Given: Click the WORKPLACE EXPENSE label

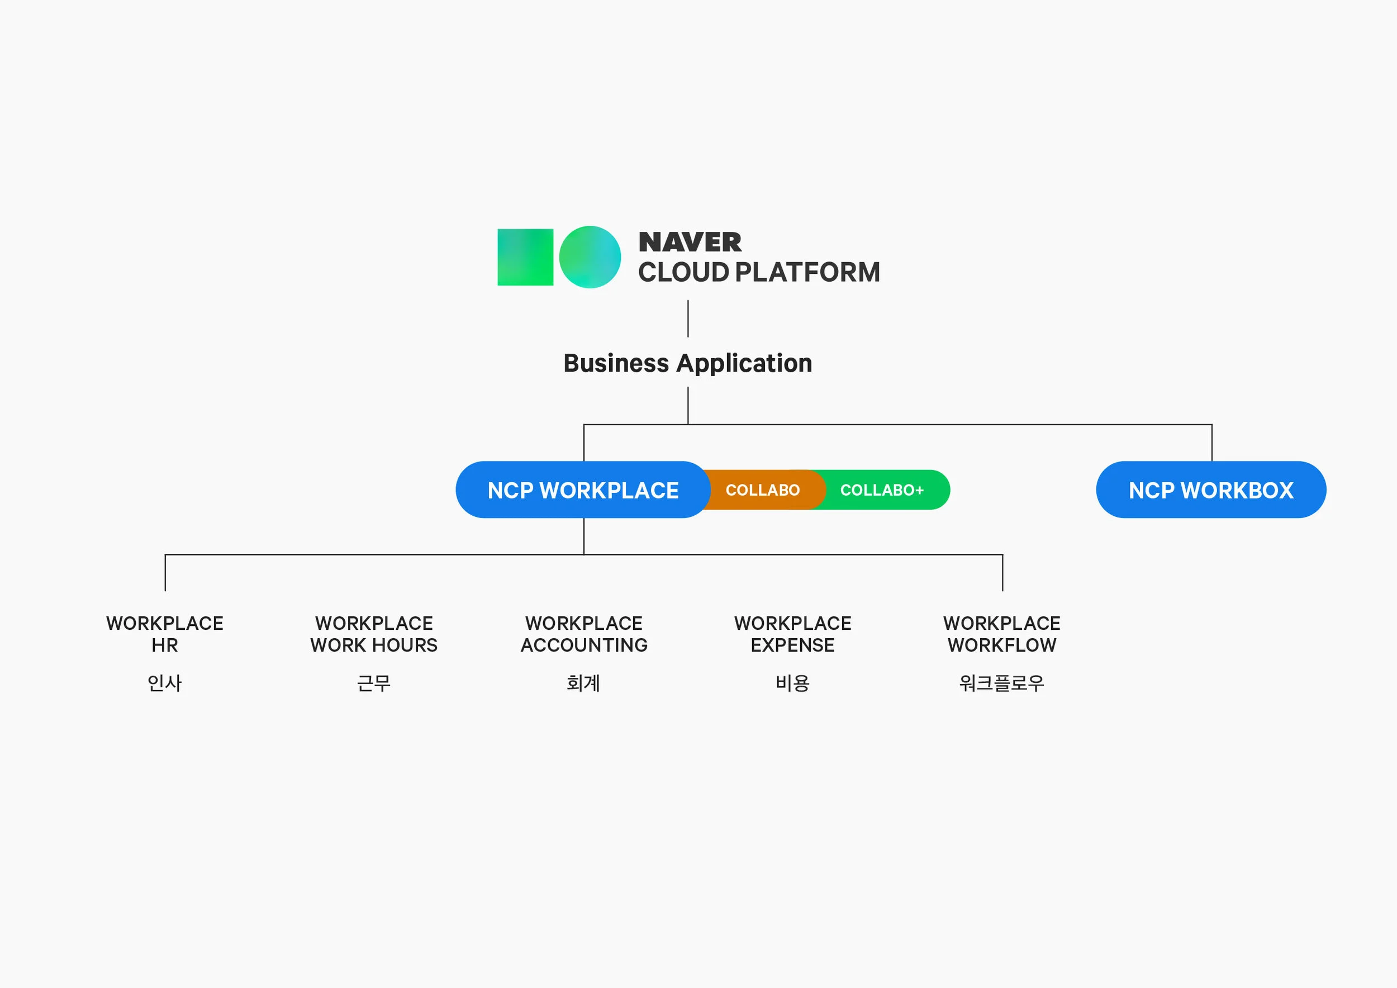Looking at the screenshot, I should click(793, 634).
